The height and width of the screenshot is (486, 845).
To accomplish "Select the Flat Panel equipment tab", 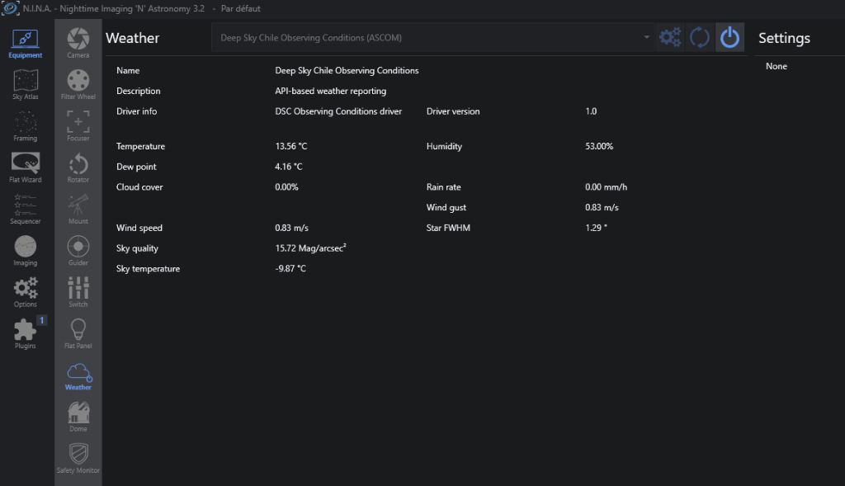I will tap(78, 333).
